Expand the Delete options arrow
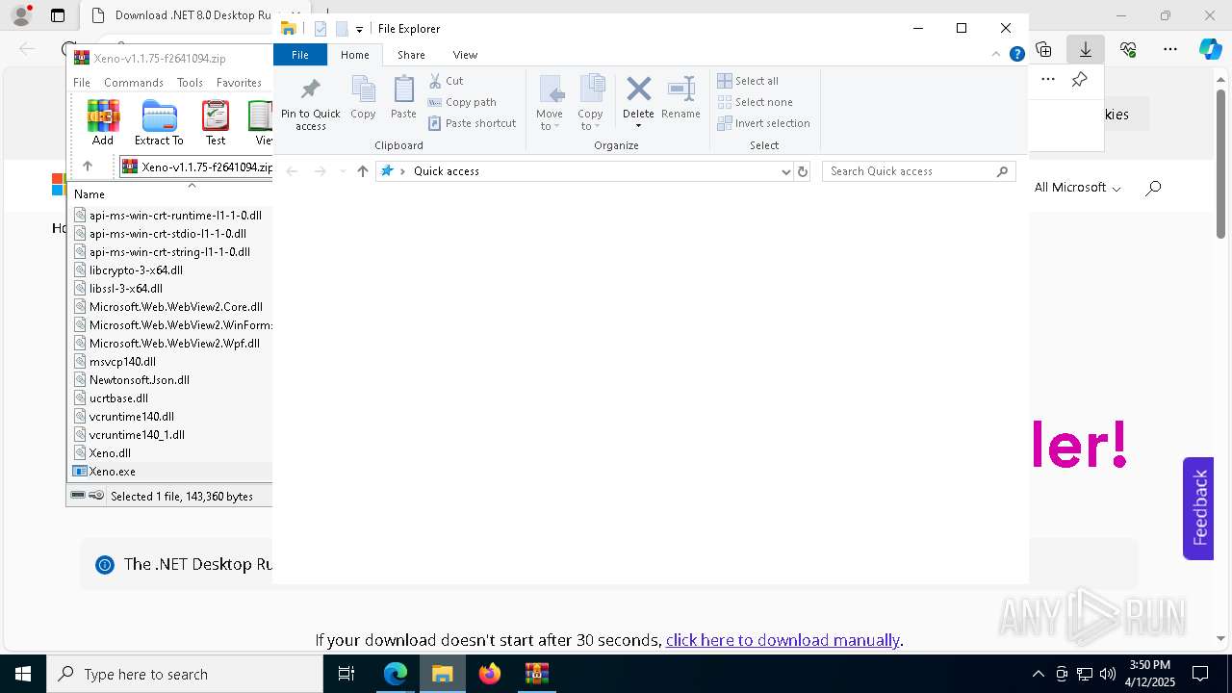 coord(638,126)
